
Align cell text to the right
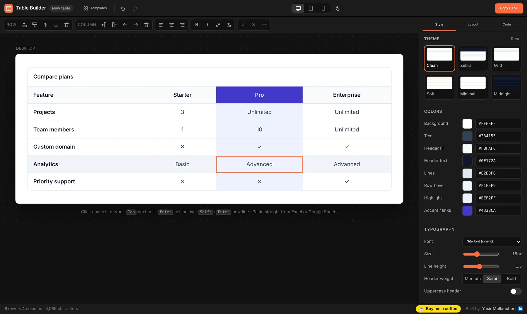[182, 25]
